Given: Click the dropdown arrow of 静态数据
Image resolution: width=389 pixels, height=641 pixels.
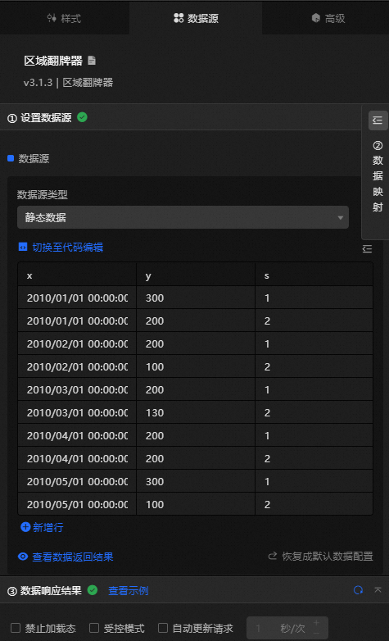Looking at the screenshot, I should pos(340,217).
